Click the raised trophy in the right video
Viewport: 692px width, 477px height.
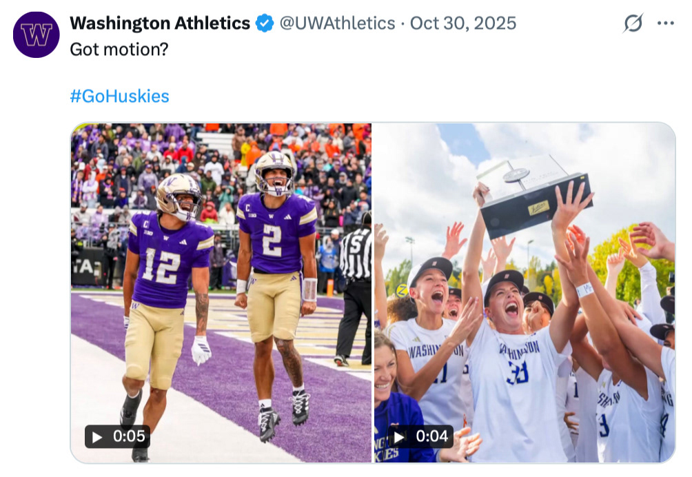[x=536, y=195]
